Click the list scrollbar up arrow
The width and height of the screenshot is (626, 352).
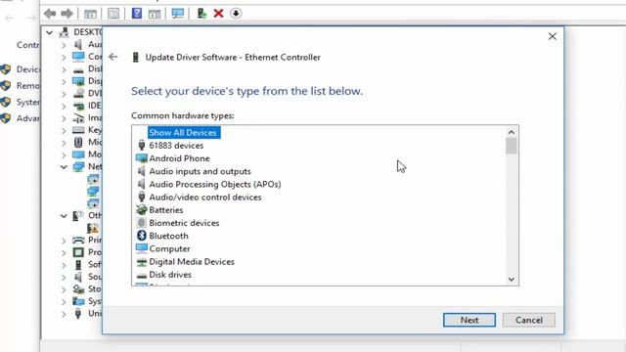(x=512, y=132)
